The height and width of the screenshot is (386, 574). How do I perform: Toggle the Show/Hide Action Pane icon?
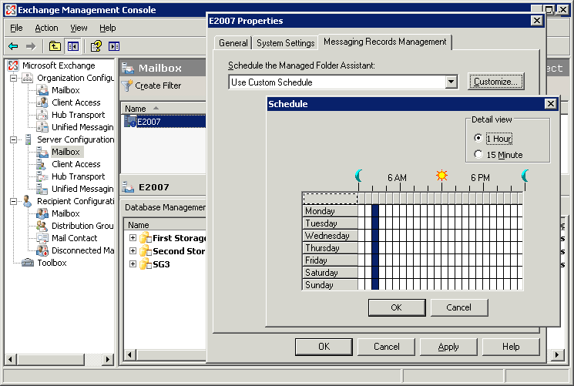coord(114,46)
